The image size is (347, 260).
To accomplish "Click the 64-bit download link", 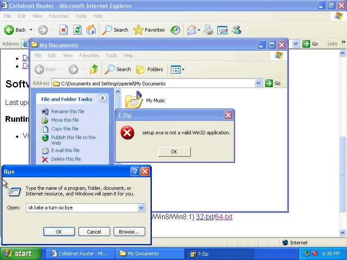I will (224, 217).
